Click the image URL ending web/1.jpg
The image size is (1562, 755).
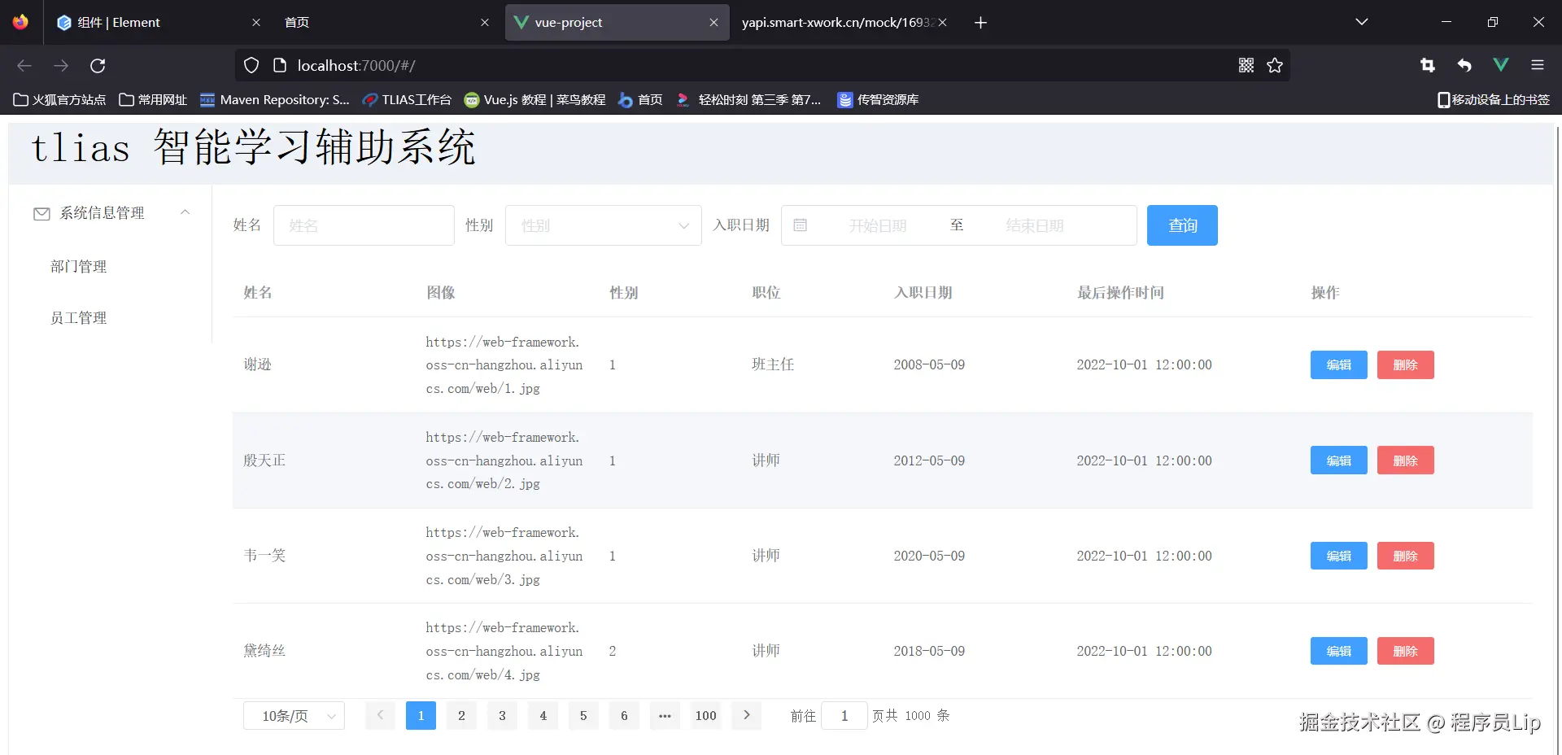pyautogui.click(x=504, y=365)
